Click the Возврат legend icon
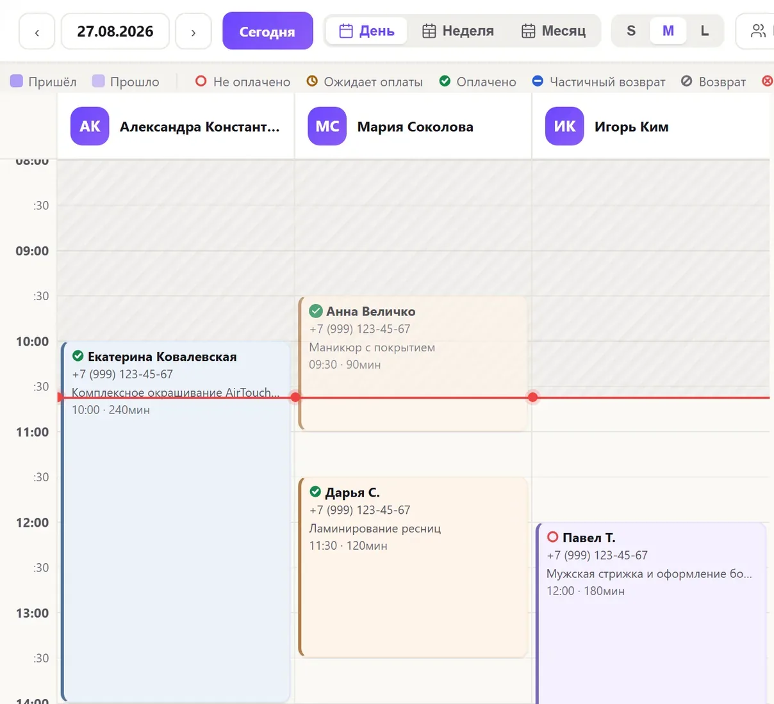Viewport: 774px width, 704px height. click(x=687, y=81)
